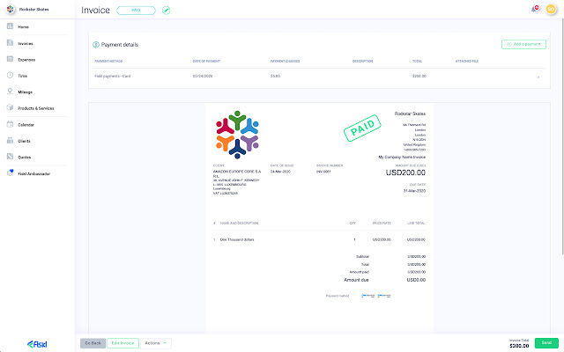
Task: Open Products & Services box icon
Action: click(10, 107)
